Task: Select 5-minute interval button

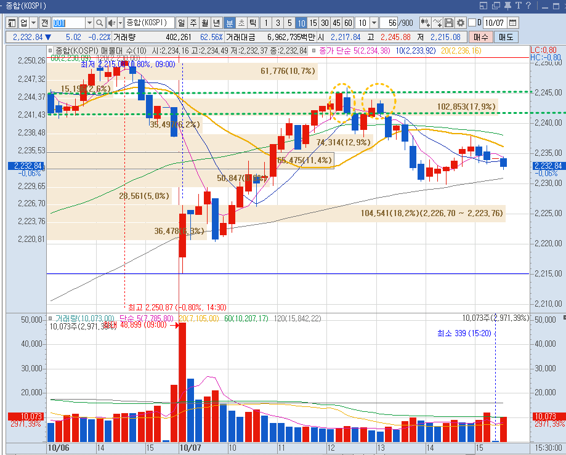Action: pos(289,23)
